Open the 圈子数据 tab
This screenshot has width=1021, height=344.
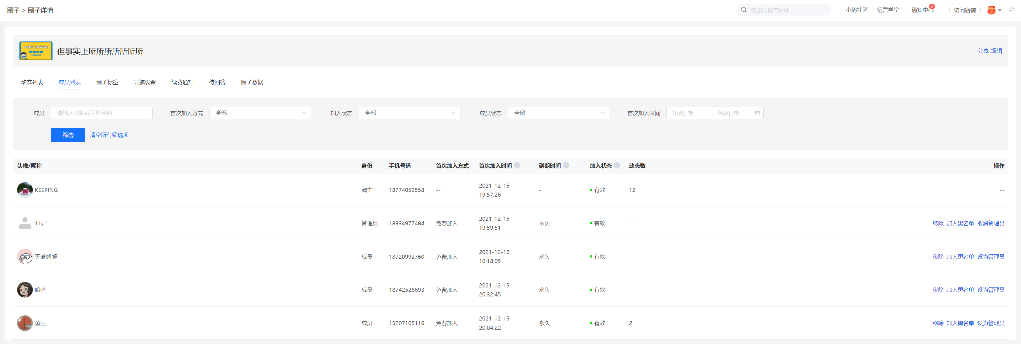252,82
